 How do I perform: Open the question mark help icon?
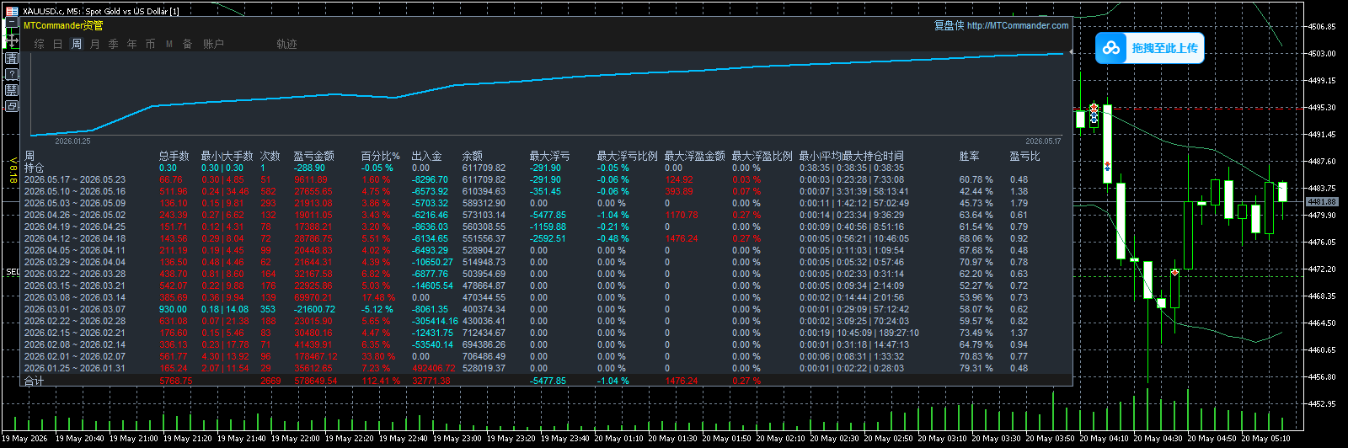tap(12, 74)
